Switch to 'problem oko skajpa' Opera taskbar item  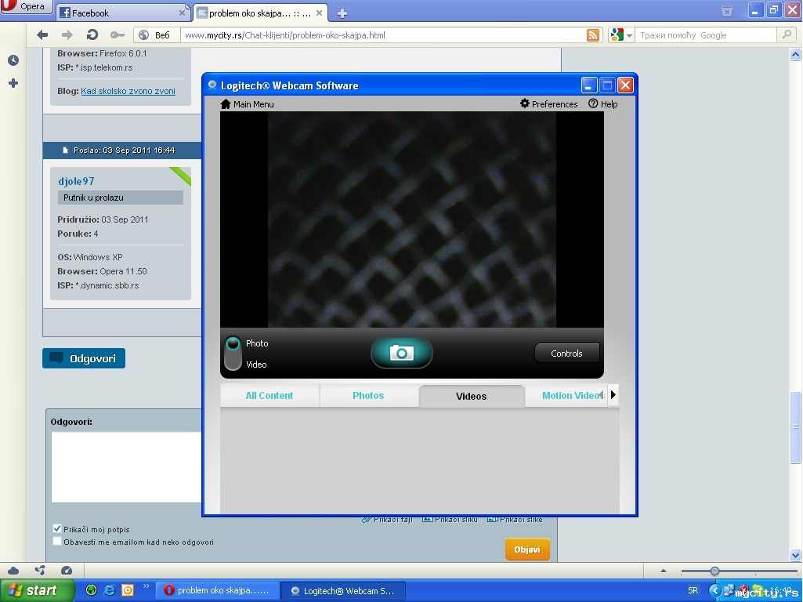(219, 590)
